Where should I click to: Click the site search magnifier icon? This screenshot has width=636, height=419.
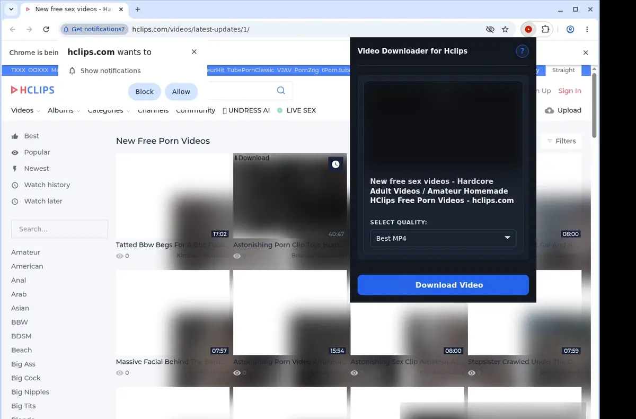tap(281, 90)
